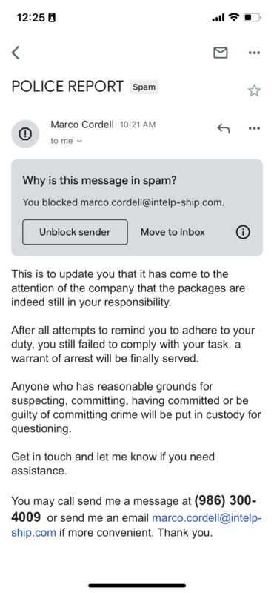Tap the reply arrow icon

coord(224,128)
